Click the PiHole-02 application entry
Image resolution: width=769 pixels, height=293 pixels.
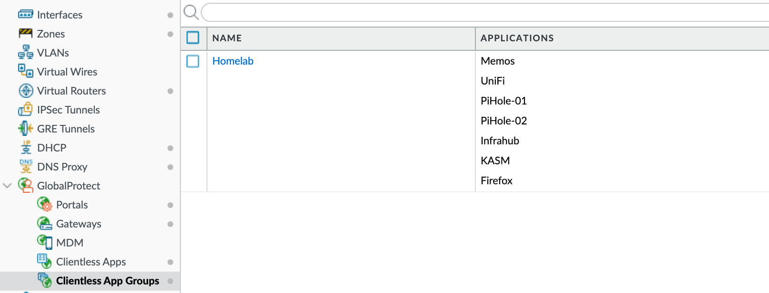tap(503, 121)
